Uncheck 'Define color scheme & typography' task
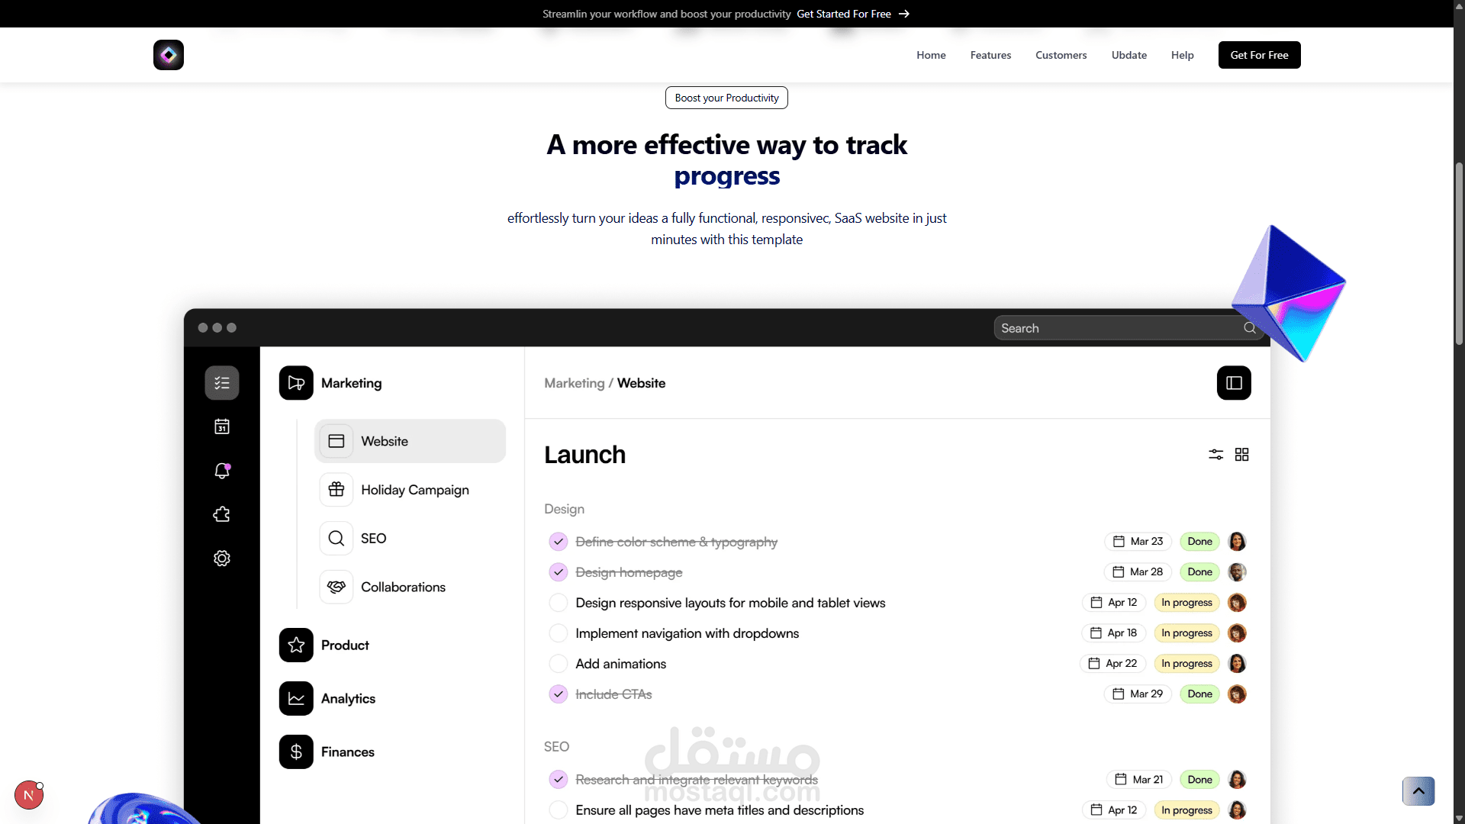 [559, 542]
